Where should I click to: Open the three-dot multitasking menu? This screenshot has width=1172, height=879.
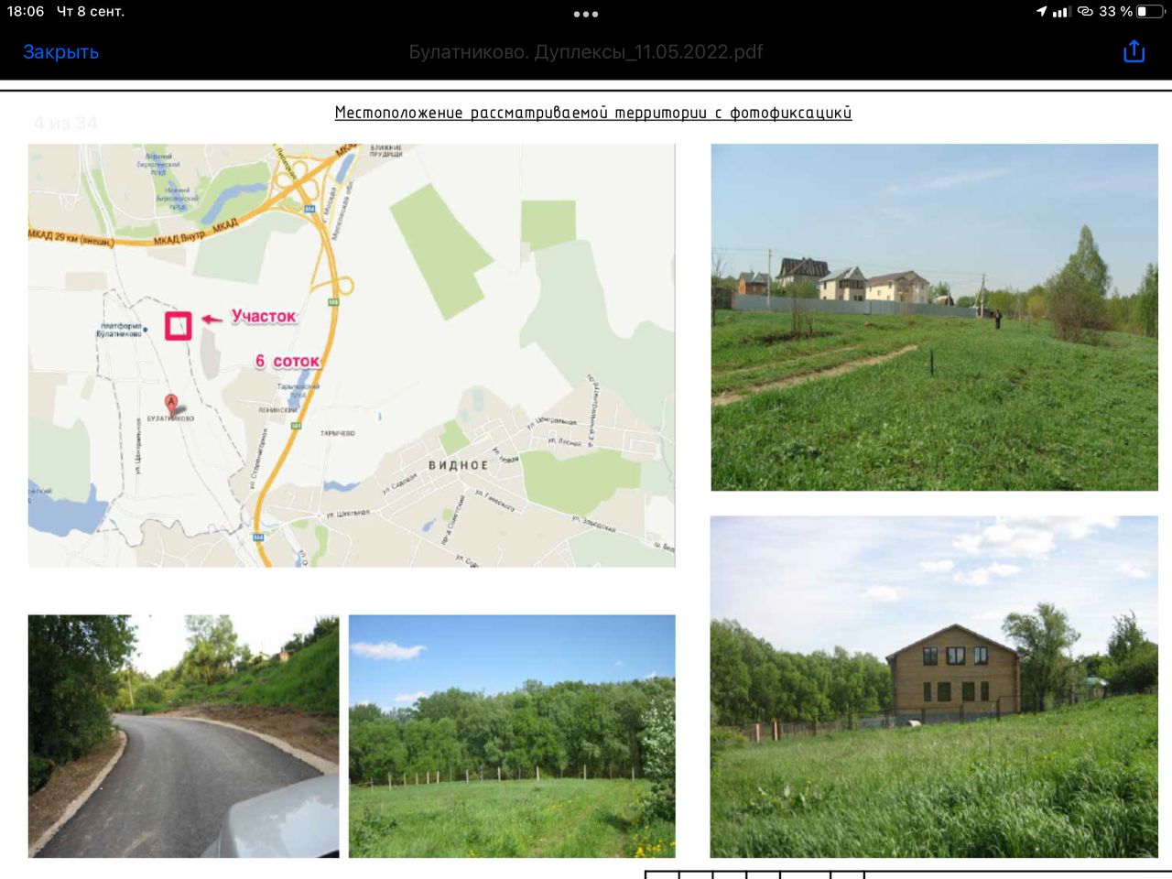[586, 14]
